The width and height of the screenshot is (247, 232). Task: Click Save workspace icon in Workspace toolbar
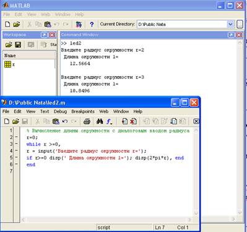point(18,45)
